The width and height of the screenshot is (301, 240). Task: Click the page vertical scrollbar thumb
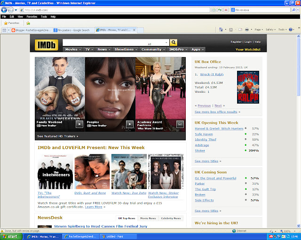(299, 67)
